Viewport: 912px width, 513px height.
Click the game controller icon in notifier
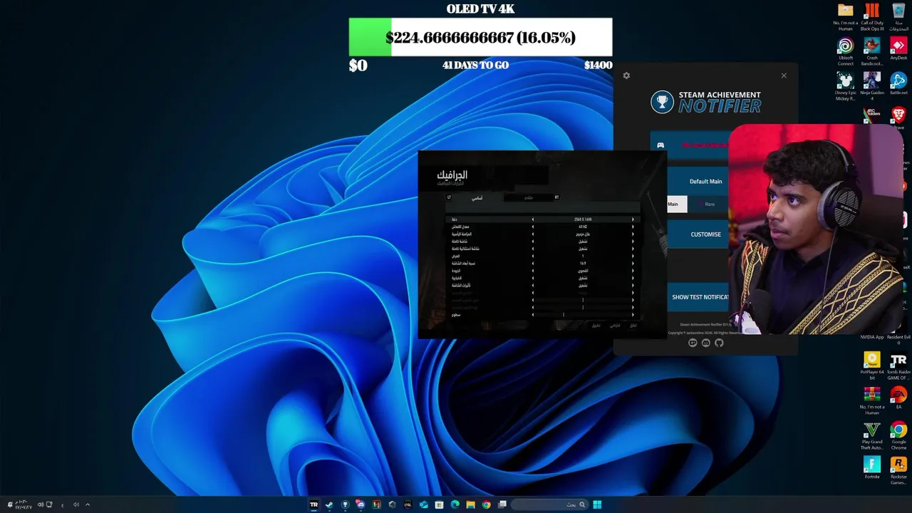click(x=660, y=145)
